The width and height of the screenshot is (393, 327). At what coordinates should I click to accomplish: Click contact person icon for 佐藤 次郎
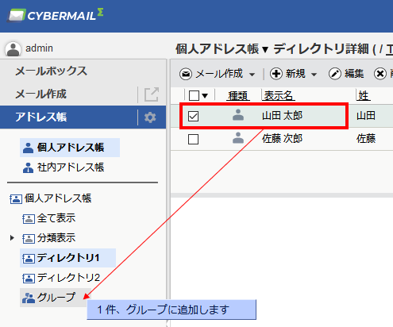[x=238, y=138]
